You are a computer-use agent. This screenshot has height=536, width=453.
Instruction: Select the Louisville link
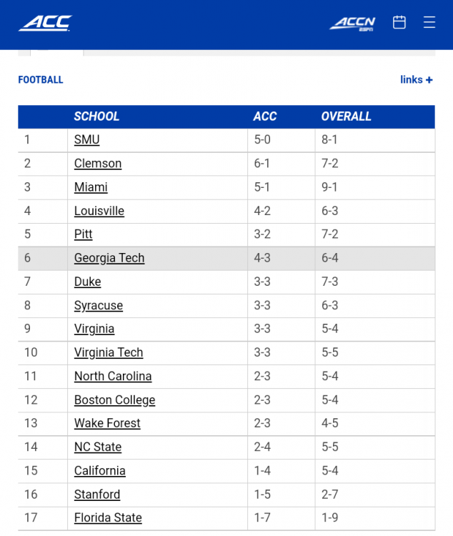pos(99,211)
